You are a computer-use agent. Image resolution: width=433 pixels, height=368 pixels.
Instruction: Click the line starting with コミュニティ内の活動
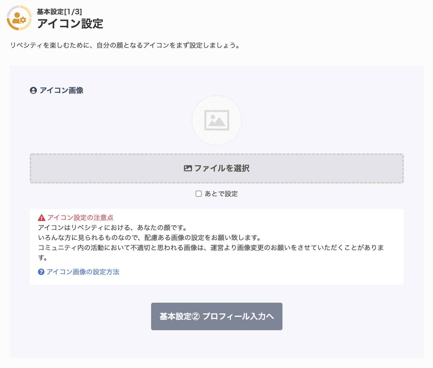point(211,248)
